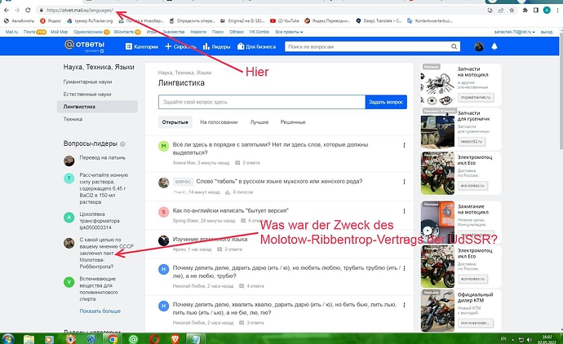The height and width of the screenshot is (344, 563).
Task: Open the browser extensions puzzle icon
Action: click(x=525, y=10)
